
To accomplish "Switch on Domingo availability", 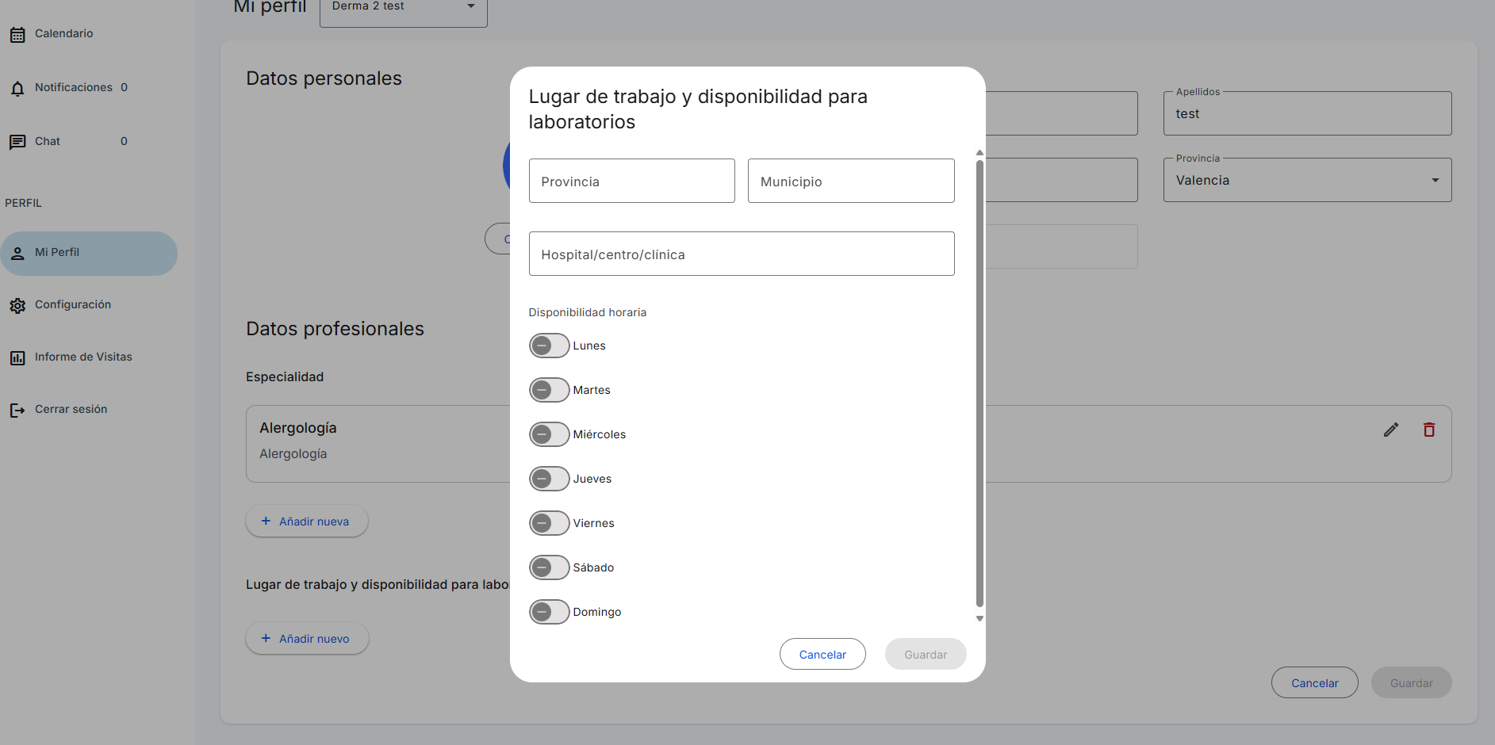I will (549, 612).
